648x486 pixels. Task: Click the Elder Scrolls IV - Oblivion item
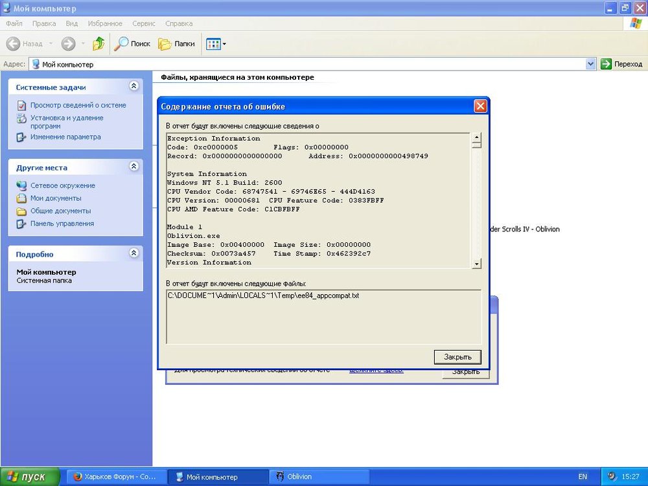[524, 229]
